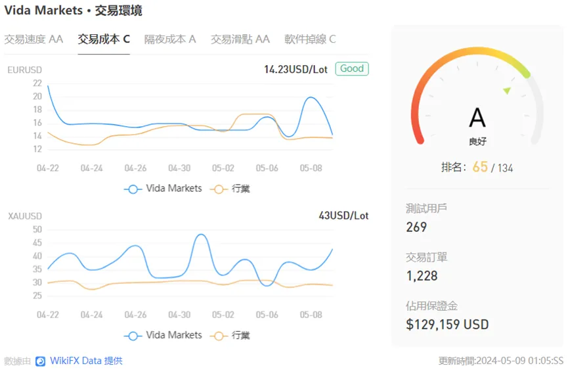Click the 更新時間 timestamp text
The height and width of the screenshot is (370, 568).
(x=501, y=361)
